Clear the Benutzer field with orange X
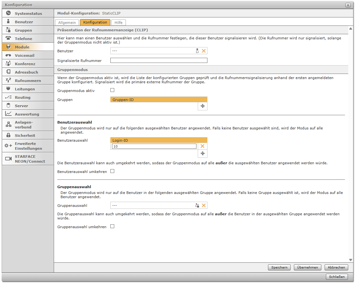 coord(204,51)
